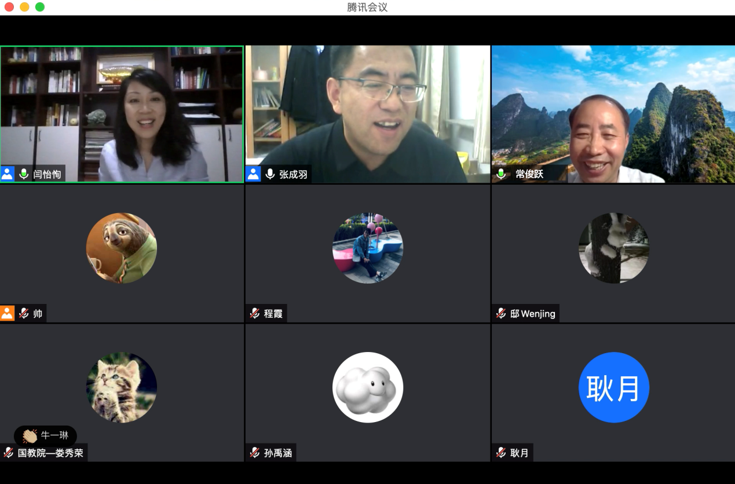Click the blue person icon beside 张成羽

click(253, 174)
